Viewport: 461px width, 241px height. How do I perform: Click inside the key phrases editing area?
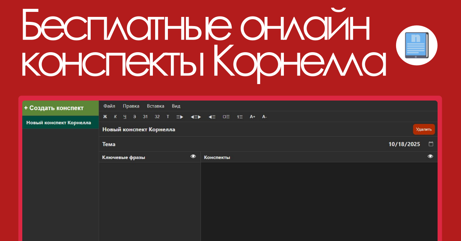(150, 201)
